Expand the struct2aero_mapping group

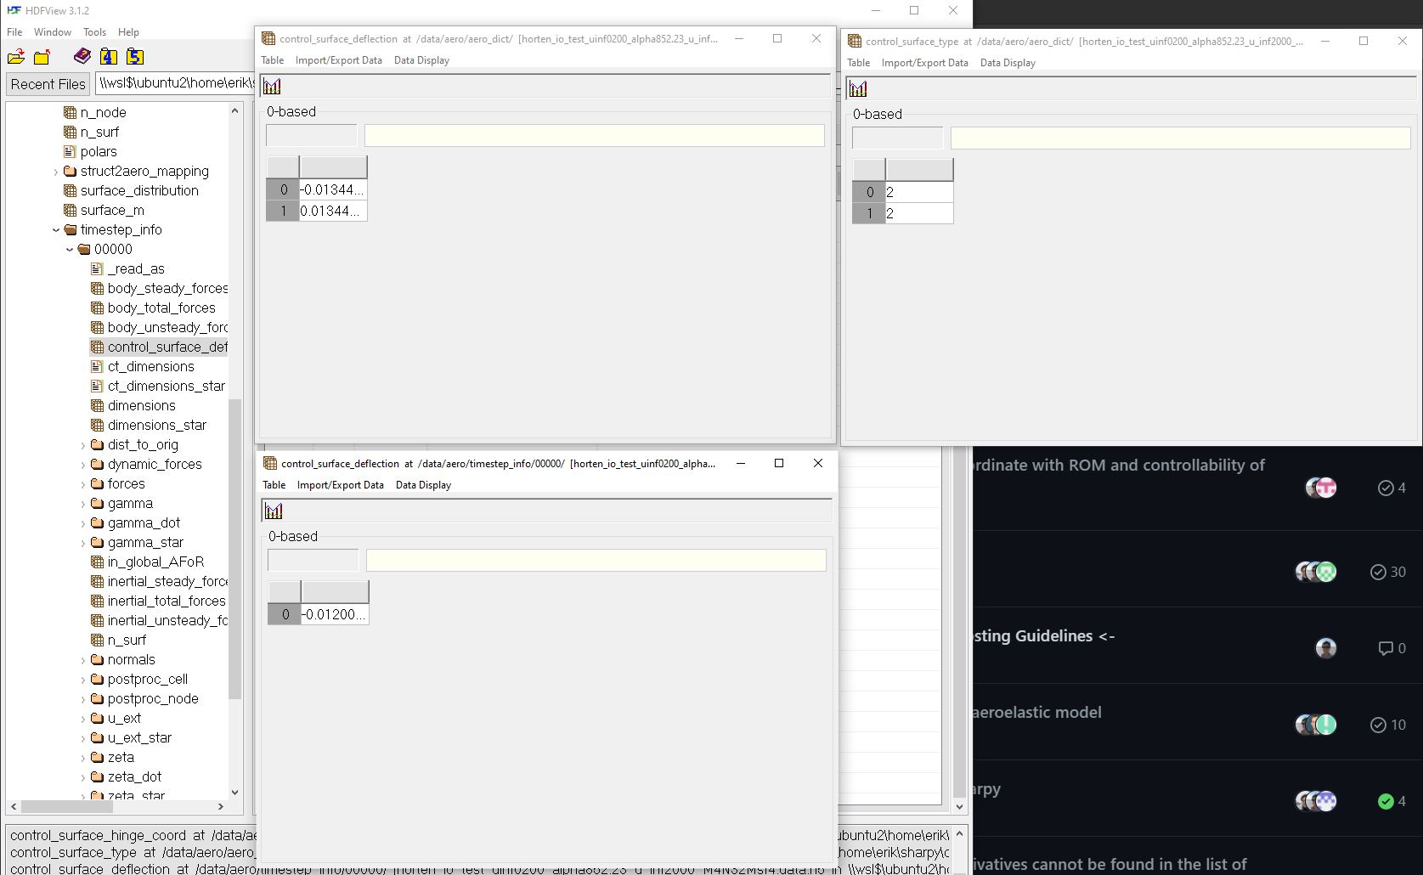point(55,171)
